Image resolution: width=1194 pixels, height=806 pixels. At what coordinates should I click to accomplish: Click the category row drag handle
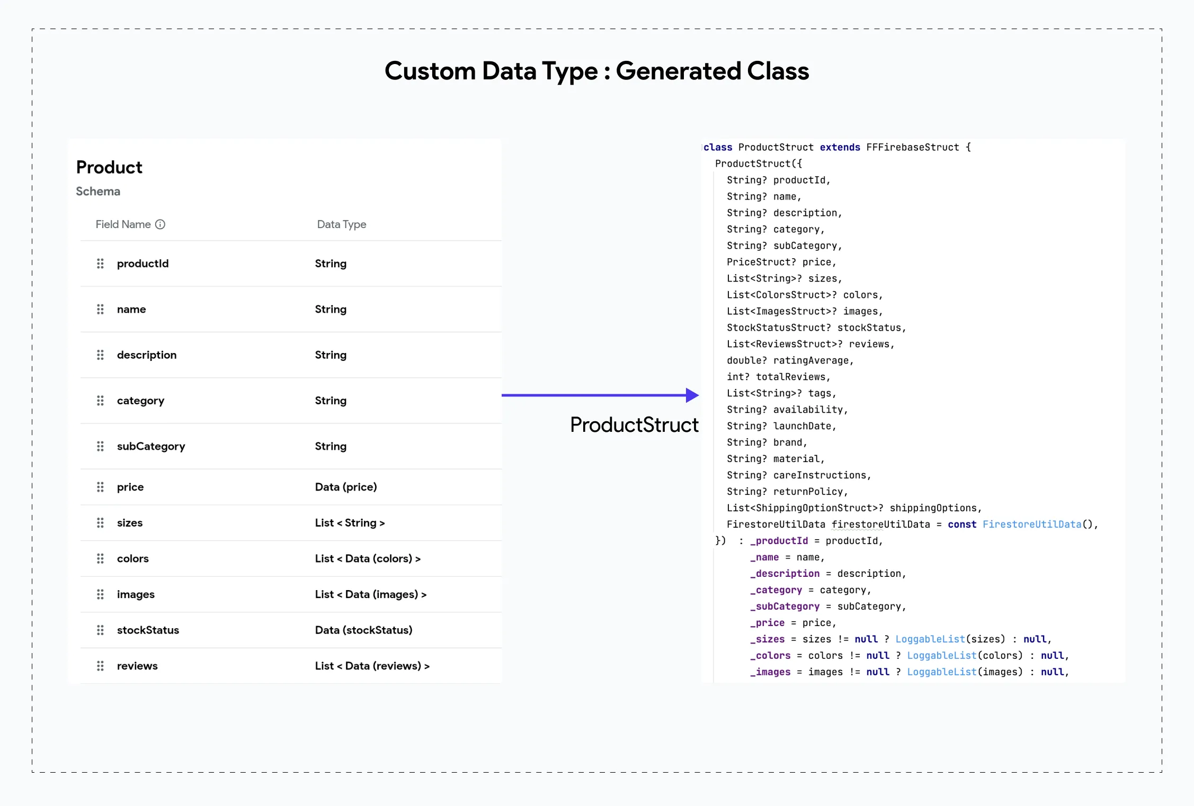[100, 401]
